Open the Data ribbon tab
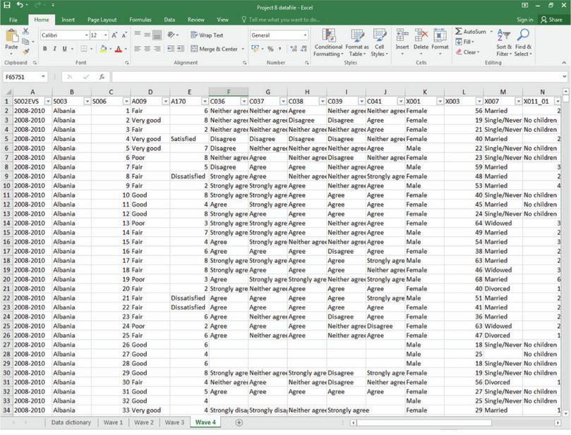 [169, 20]
